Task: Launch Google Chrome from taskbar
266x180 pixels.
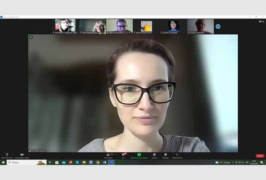Action: (98, 162)
